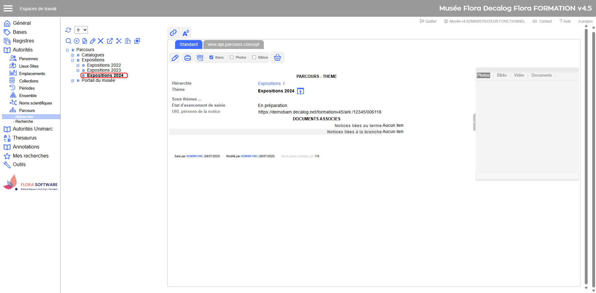This screenshot has width=596, height=293.
Task: Uncheck the Biens checkbox
Action: (x=211, y=57)
